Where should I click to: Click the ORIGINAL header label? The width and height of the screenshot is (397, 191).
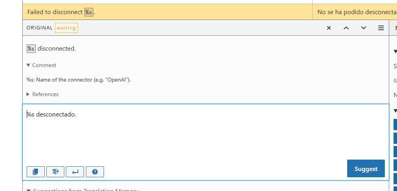40,28
